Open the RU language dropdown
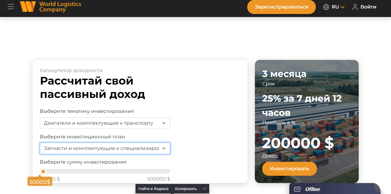 [x=334, y=7]
